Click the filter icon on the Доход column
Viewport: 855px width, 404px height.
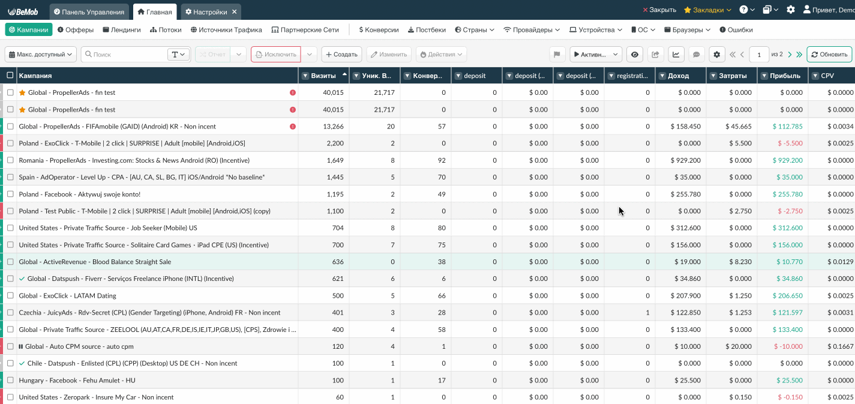[x=662, y=76]
